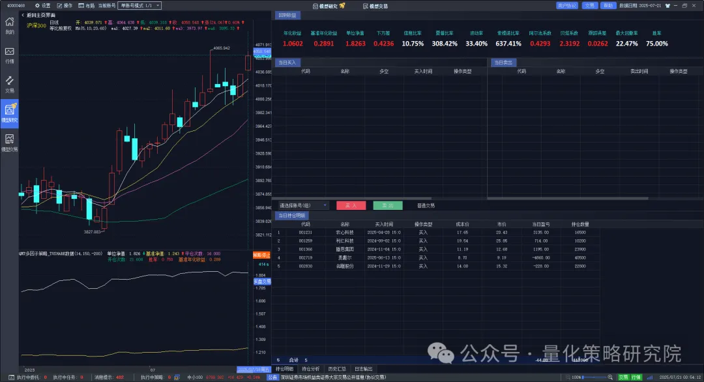704x382 pixels.
Task: Open the 交易 trading sidebar icon
Action: point(9,84)
